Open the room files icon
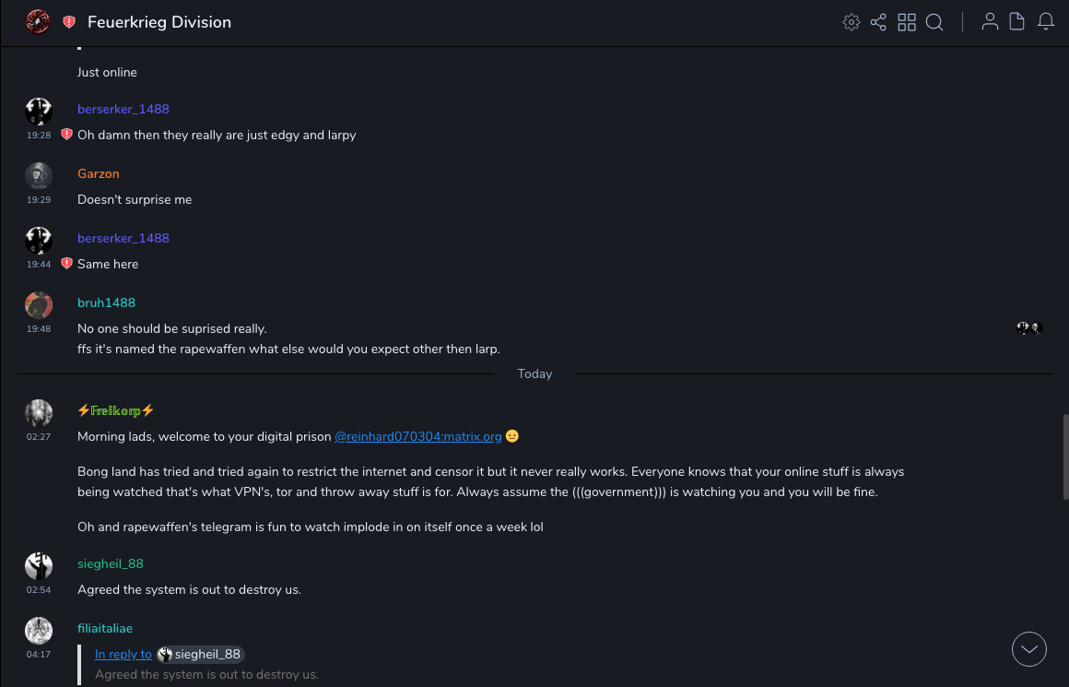The image size is (1069, 687). 1017,22
